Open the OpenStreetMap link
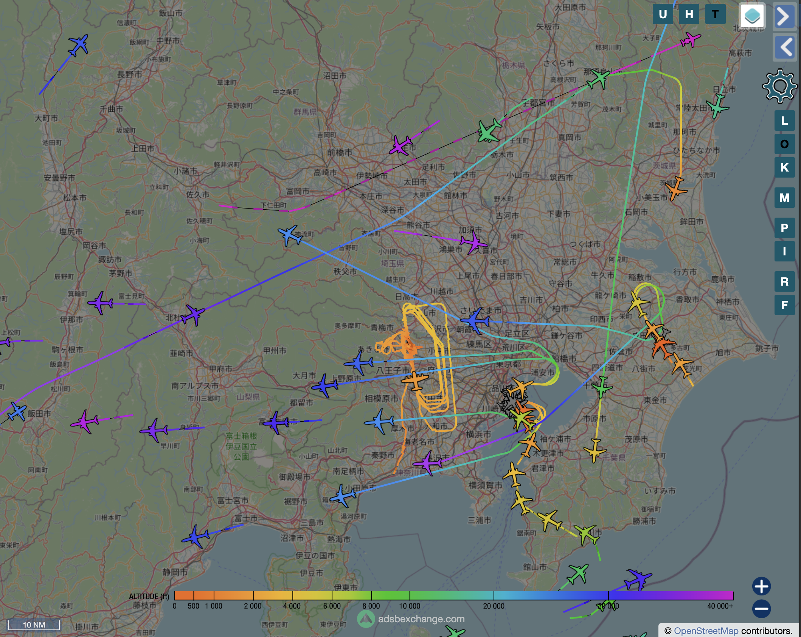The height and width of the screenshot is (637, 801). tap(706, 631)
